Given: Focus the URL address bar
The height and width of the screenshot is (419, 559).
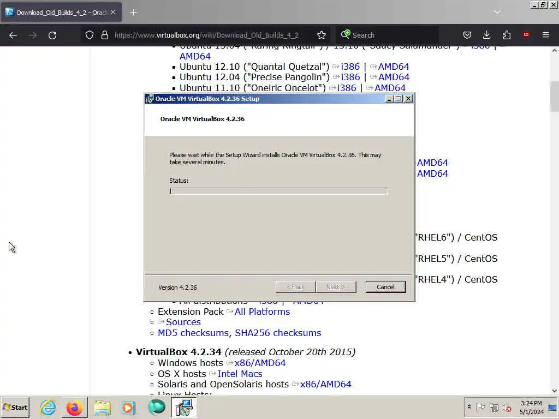Looking at the screenshot, I should click(206, 35).
